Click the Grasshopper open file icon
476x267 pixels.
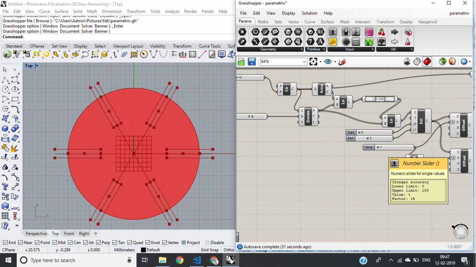coord(241,62)
